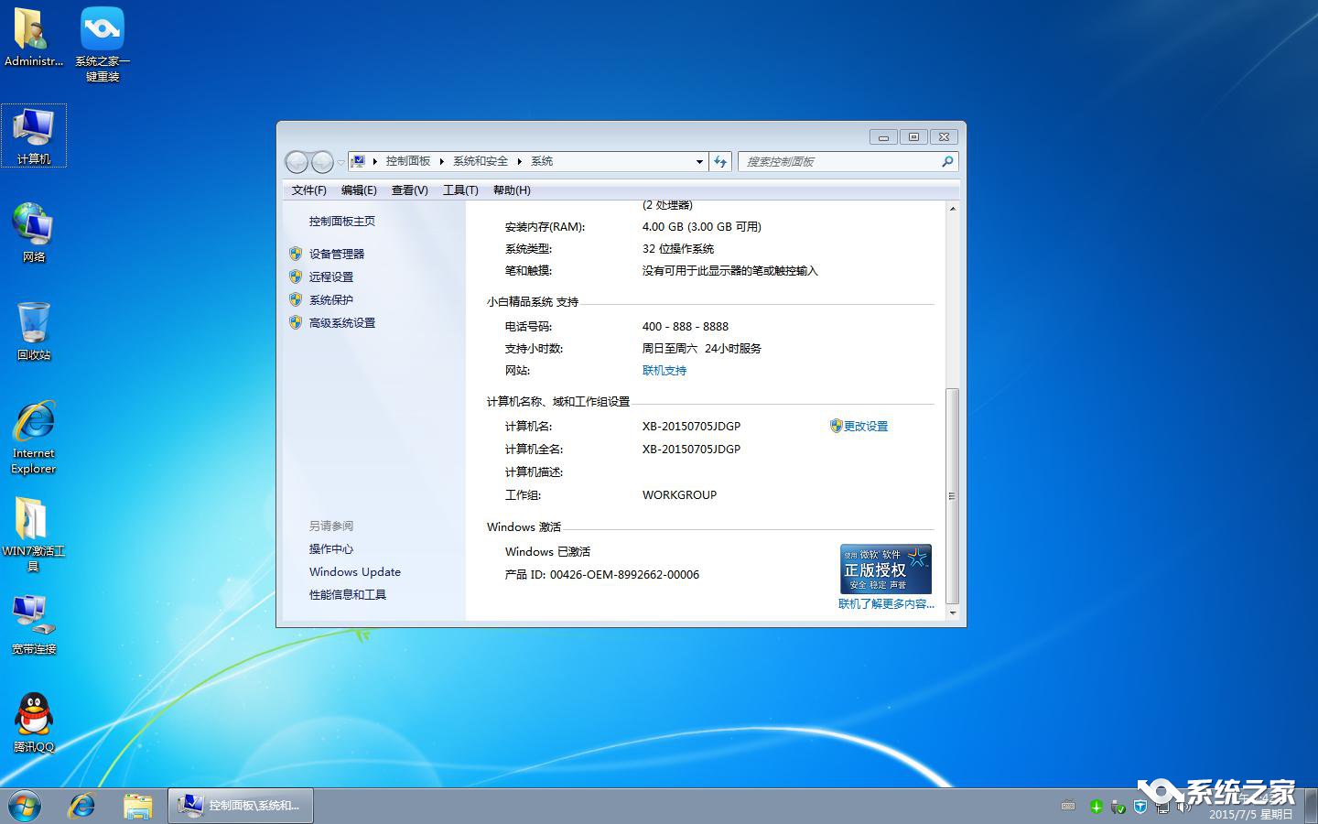Open the 文件(F) menu
The height and width of the screenshot is (824, 1318).
point(308,190)
